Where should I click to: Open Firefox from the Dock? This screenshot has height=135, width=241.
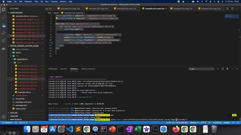click(176, 129)
